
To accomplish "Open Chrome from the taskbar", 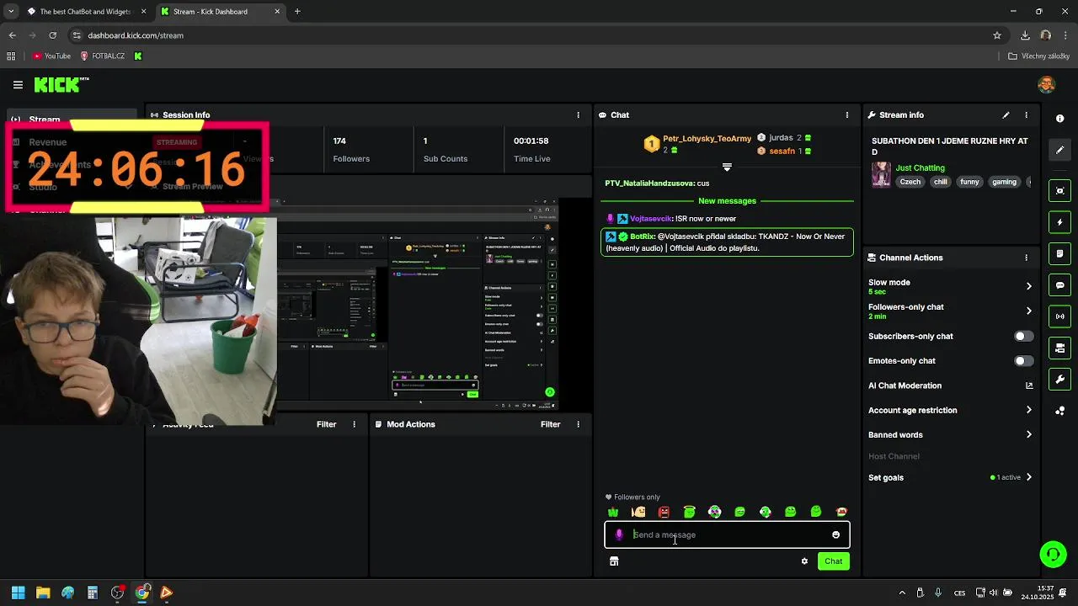I will 142,593.
